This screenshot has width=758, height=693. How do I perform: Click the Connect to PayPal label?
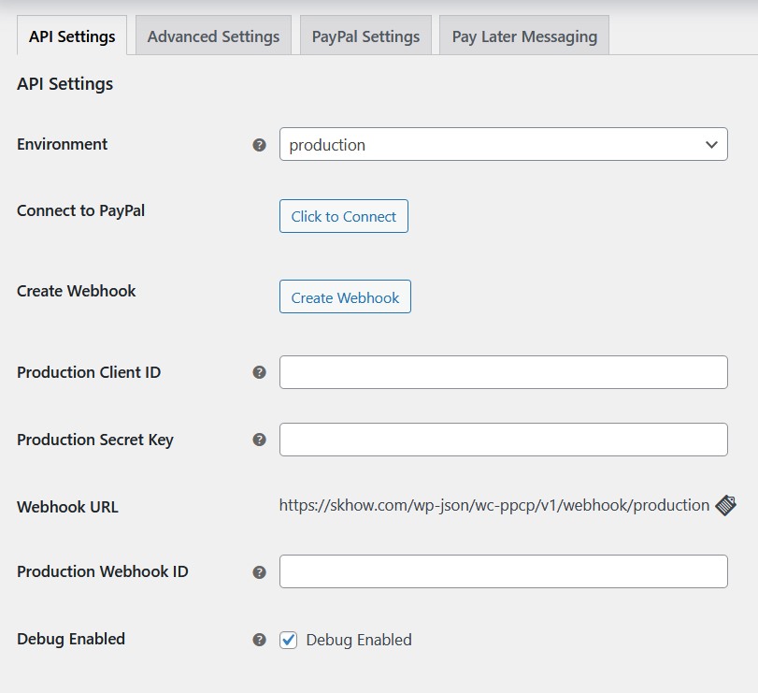tap(80, 210)
